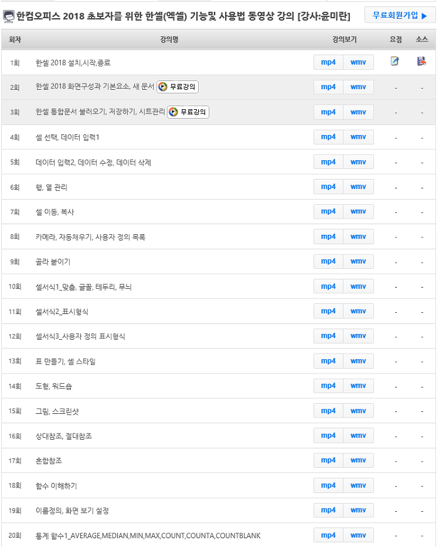Screen dimensions: 439x547
Task: Play lesson 14 in wmv format
Action: pyautogui.click(x=358, y=386)
